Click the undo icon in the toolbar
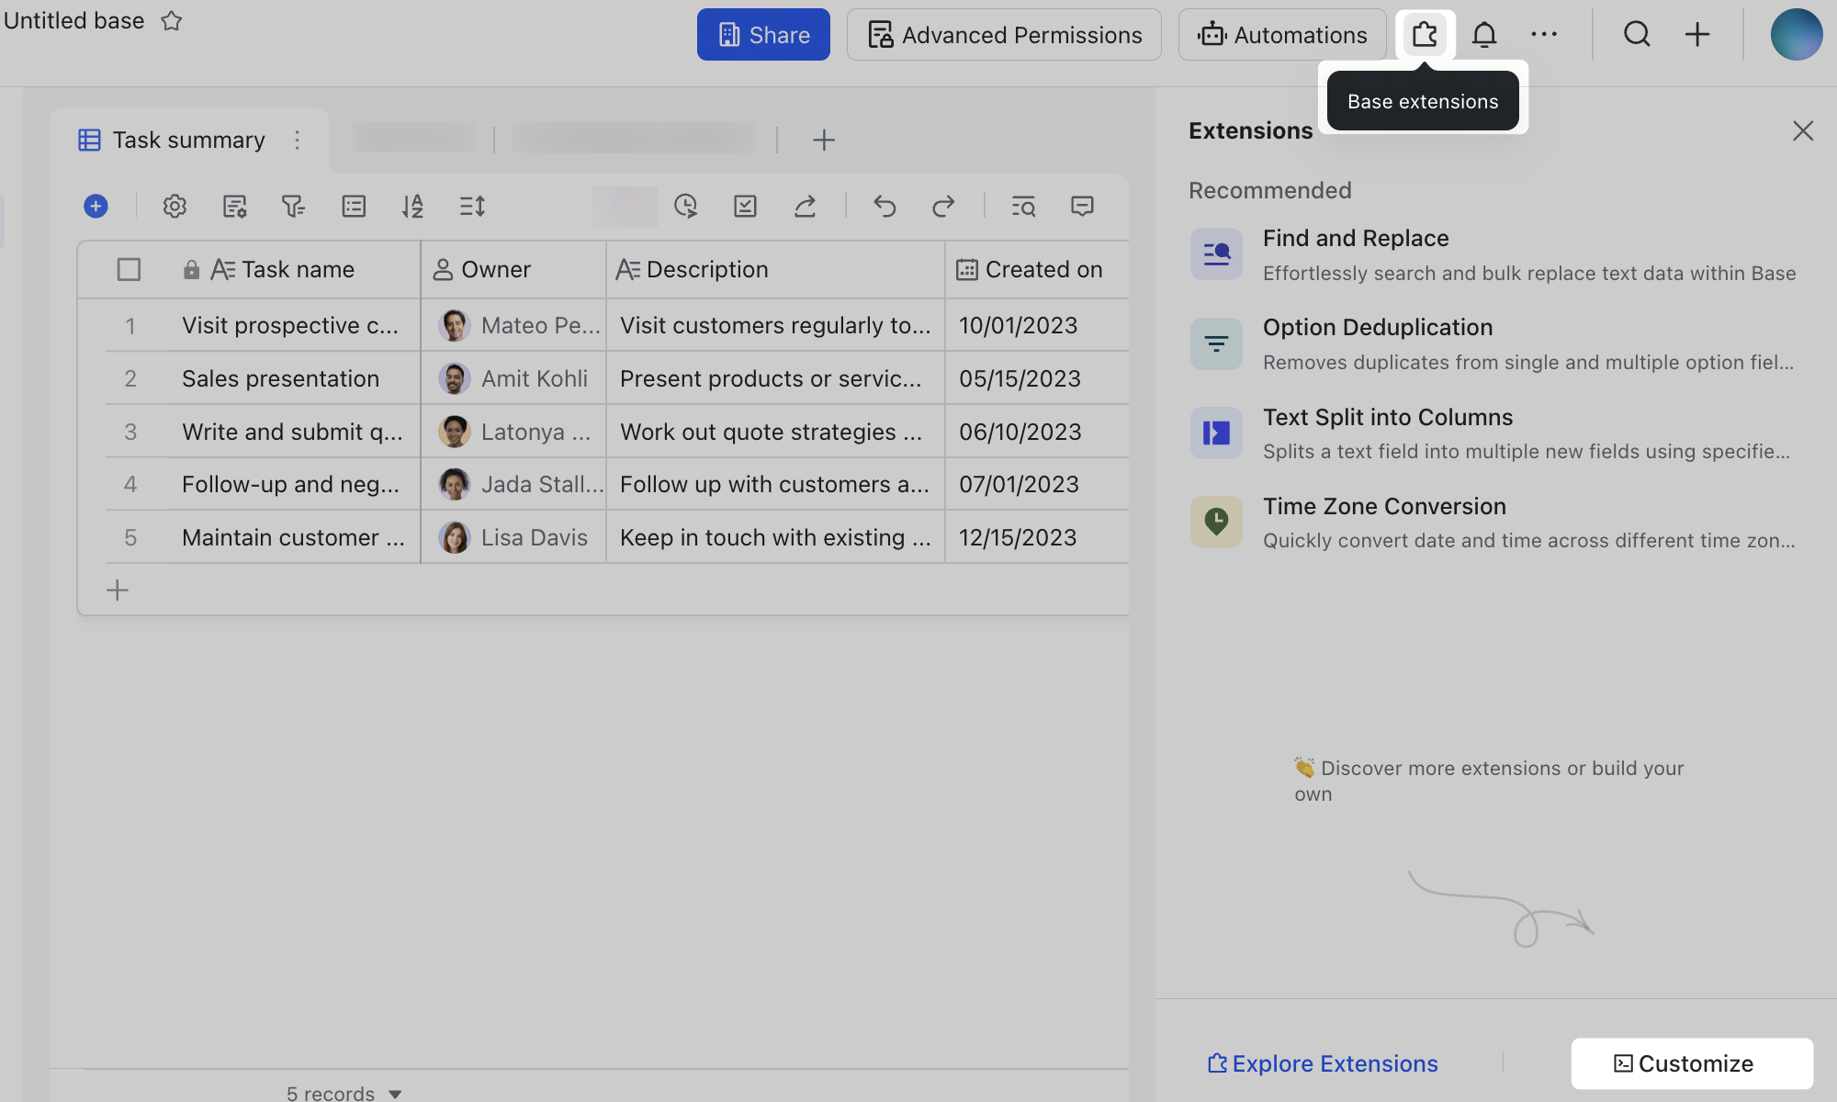Viewport: 1837px width, 1102px height. tap(885, 206)
